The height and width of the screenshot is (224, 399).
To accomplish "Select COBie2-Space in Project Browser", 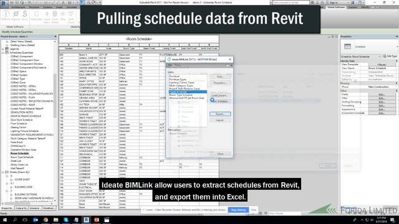I will click(x=18, y=72).
